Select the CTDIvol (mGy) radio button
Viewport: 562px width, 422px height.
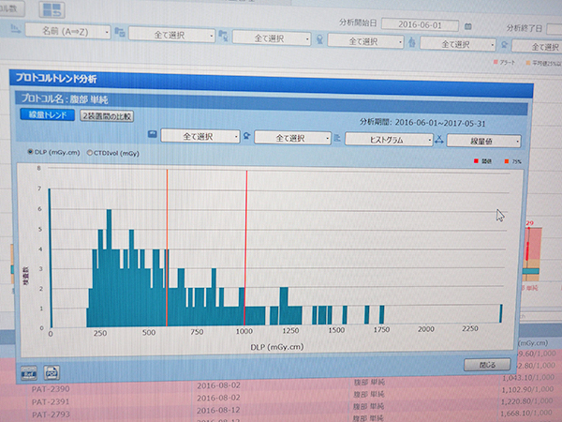pos(90,152)
